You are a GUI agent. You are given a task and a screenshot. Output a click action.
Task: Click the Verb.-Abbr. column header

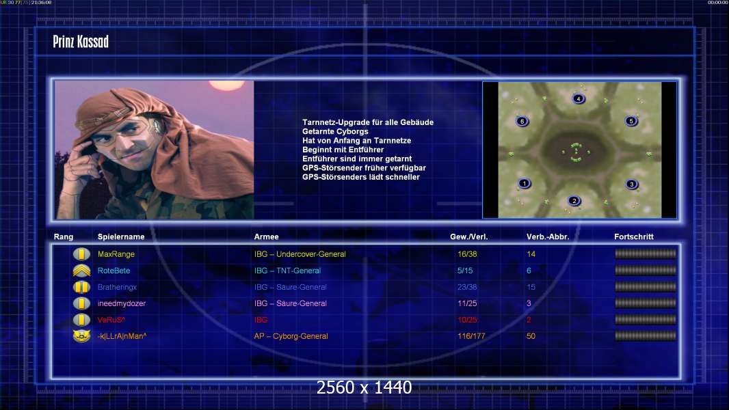coord(548,237)
